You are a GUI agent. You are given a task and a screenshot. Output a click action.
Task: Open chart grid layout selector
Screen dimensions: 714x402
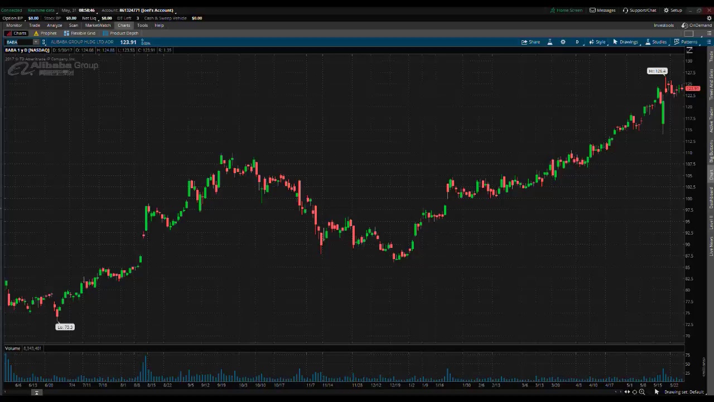(689, 33)
